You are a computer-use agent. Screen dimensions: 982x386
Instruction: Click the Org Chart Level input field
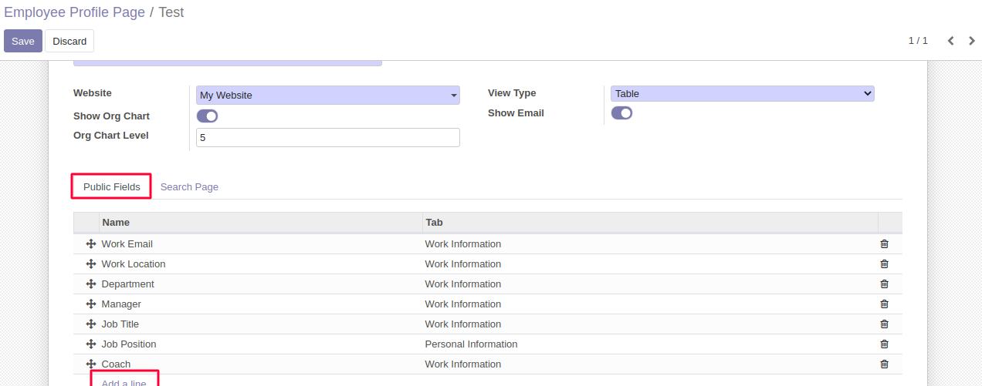pos(327,138)
